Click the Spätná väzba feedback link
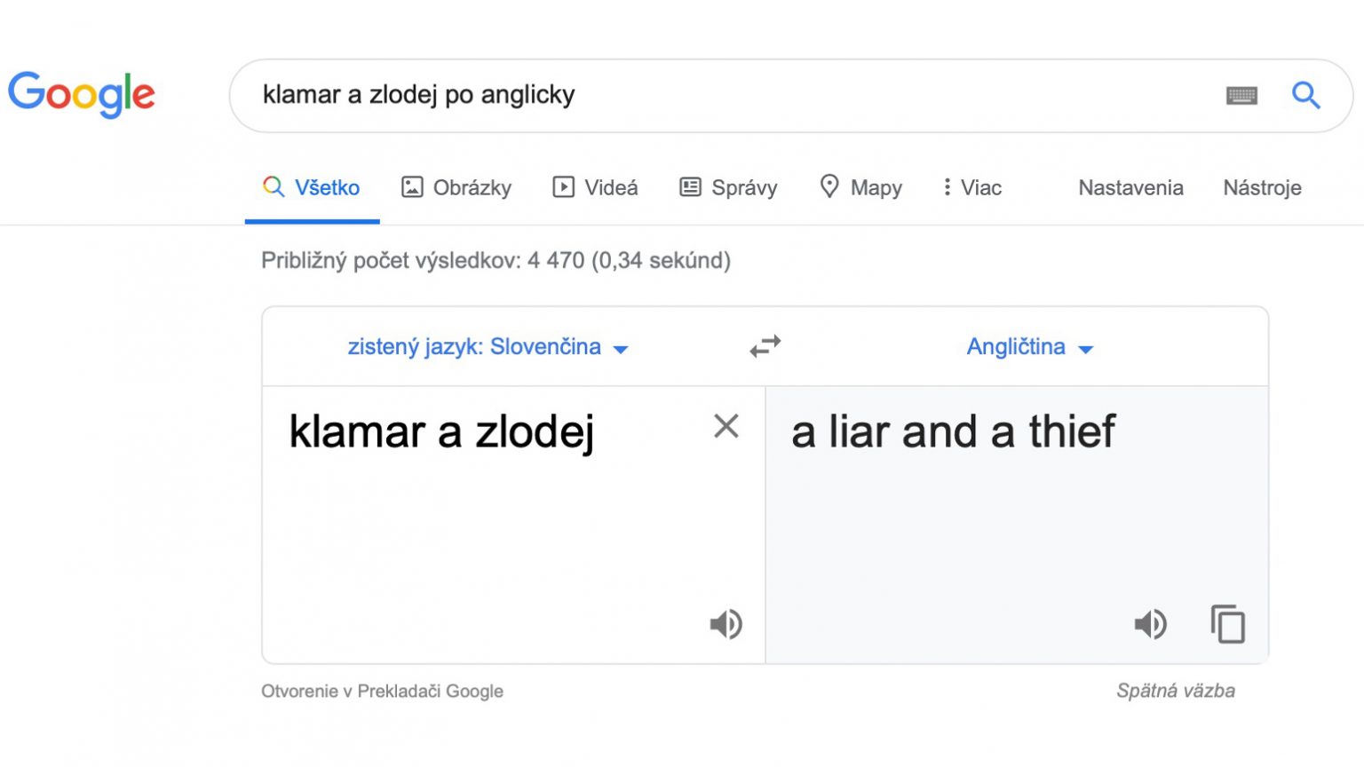 (x=1175, y=691)
